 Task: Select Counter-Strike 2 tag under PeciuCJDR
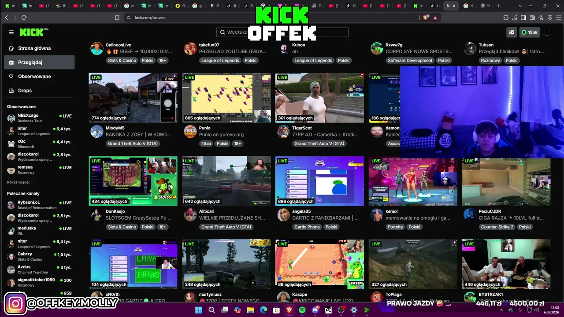coord(497,227)
